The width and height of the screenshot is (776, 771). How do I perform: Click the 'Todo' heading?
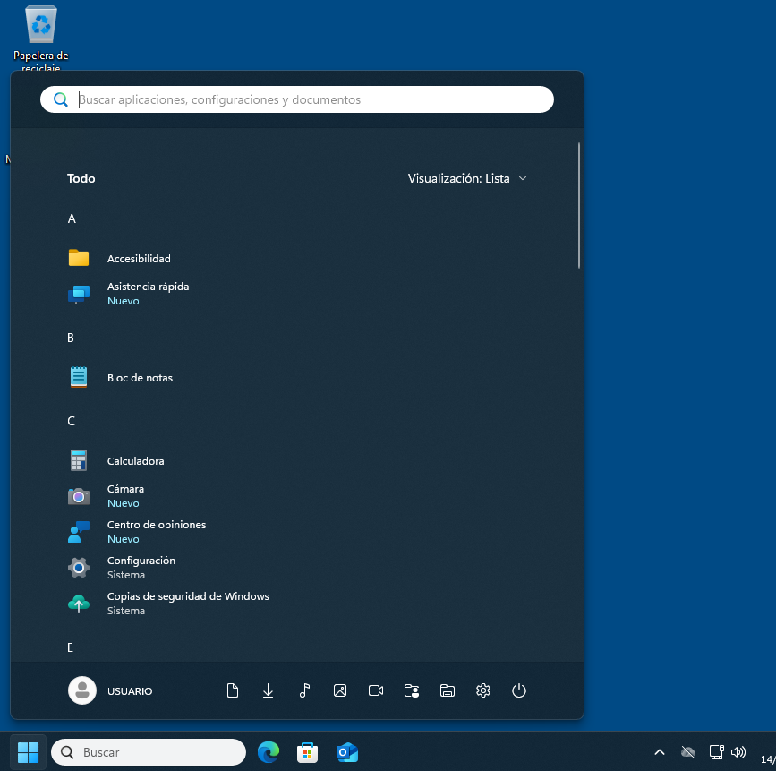[81, 178]
